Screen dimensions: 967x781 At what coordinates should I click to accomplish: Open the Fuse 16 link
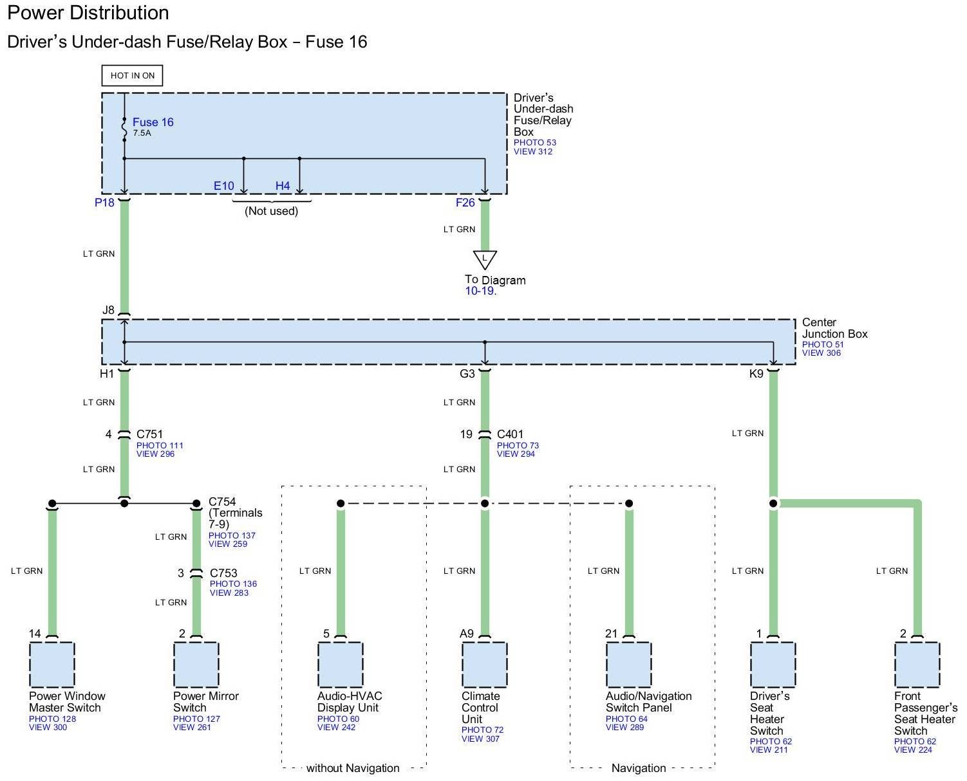click(x=153, y=122)
